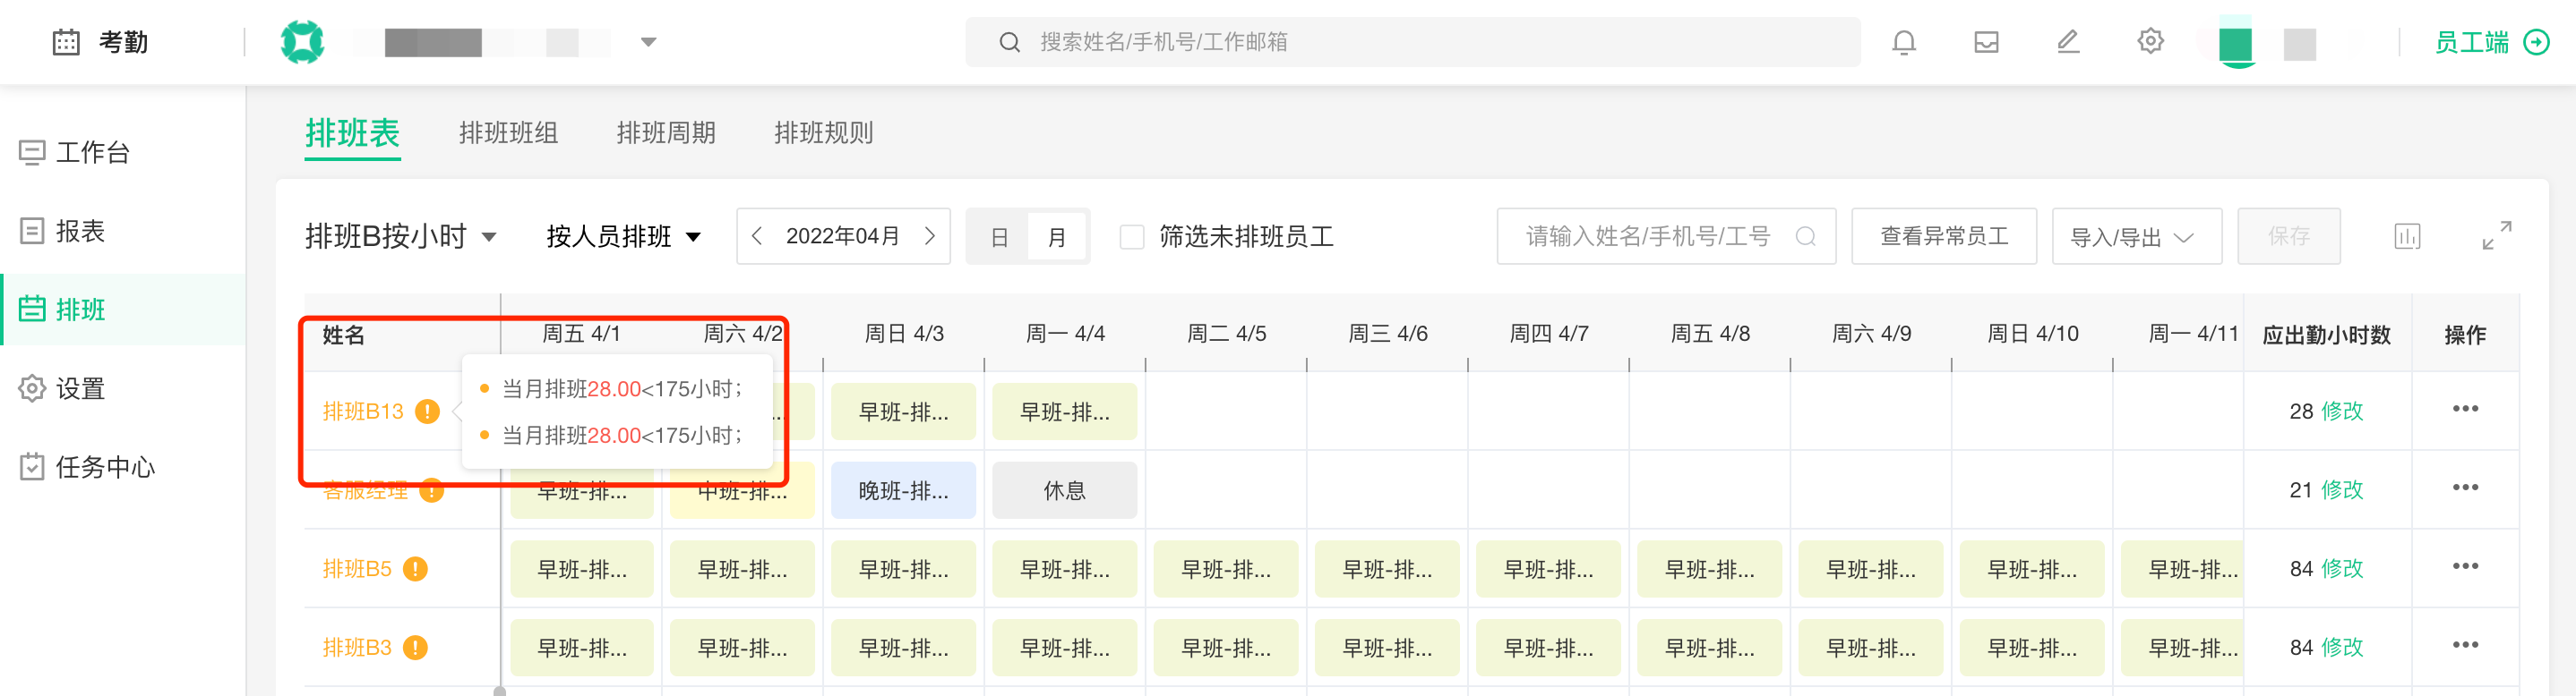Click warning icon next to 排班B3
This screenshot has width=2576, height=696.
415,648
